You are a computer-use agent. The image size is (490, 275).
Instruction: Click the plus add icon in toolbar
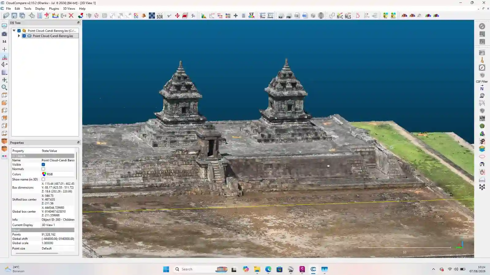tap(236, 16)
